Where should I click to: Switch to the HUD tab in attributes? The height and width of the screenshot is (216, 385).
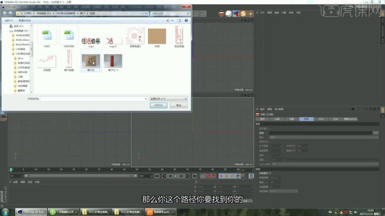pos(321,119)
